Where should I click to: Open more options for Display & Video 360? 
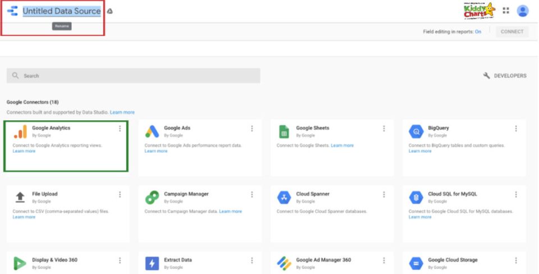point(120,261)
